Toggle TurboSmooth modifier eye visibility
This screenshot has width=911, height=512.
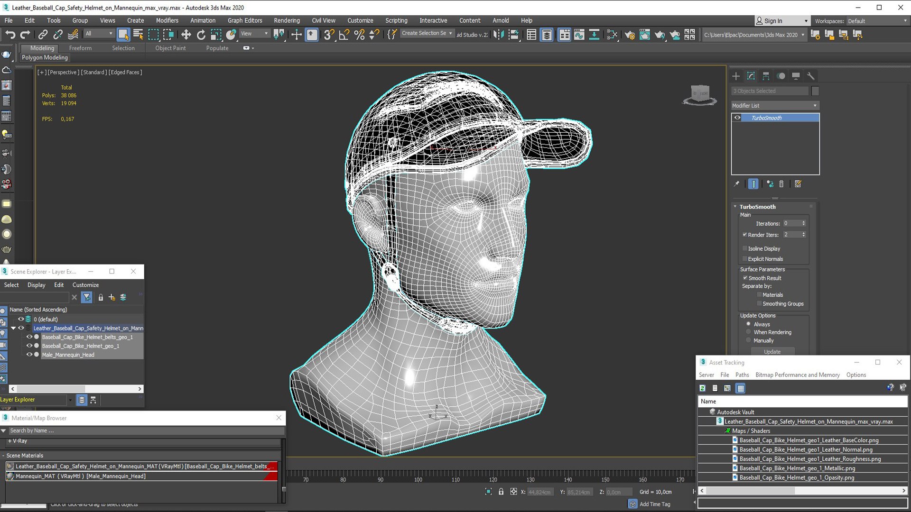[737, 118]
